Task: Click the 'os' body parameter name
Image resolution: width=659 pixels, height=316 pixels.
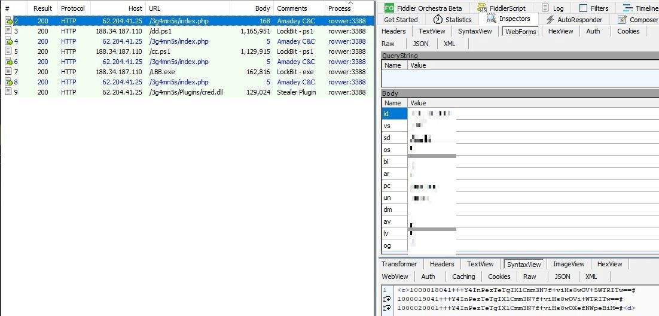Action: click(x=394, y=150)
